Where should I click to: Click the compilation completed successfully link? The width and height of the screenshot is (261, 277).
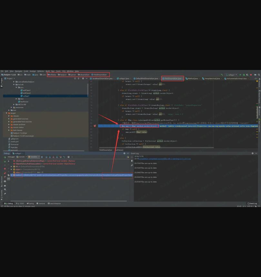click(x=165, y=159)
